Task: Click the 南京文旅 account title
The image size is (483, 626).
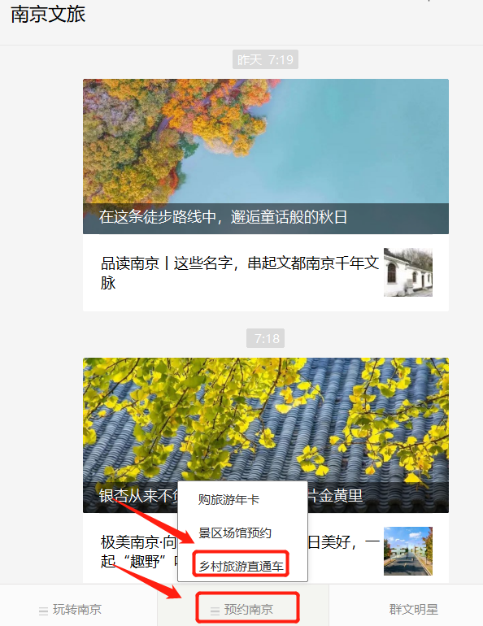Action: coord(48,15)
